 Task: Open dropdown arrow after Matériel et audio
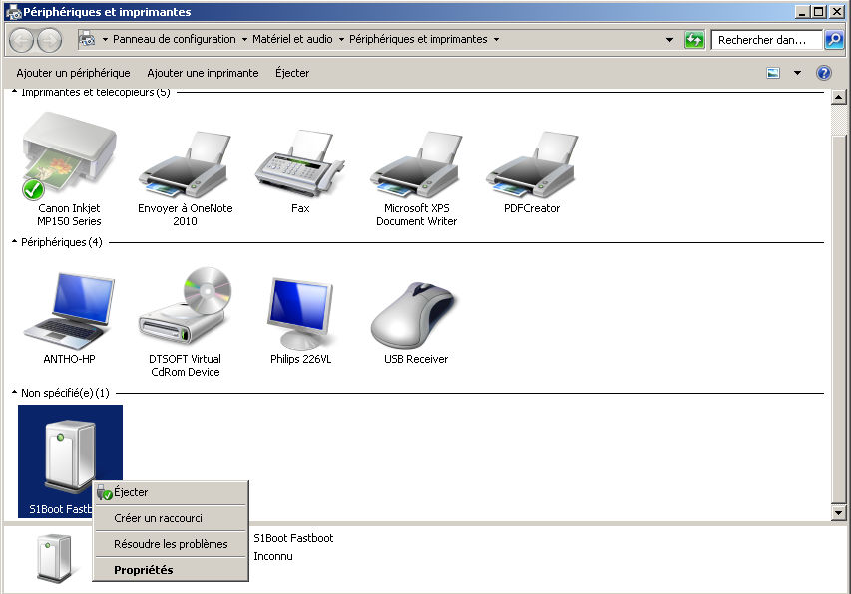[341, 40]
